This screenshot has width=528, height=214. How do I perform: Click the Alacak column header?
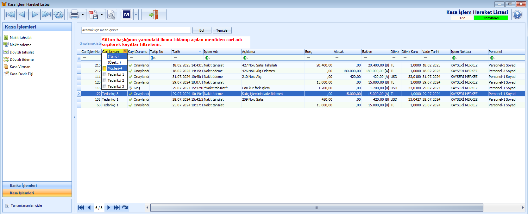coord(347,52)
